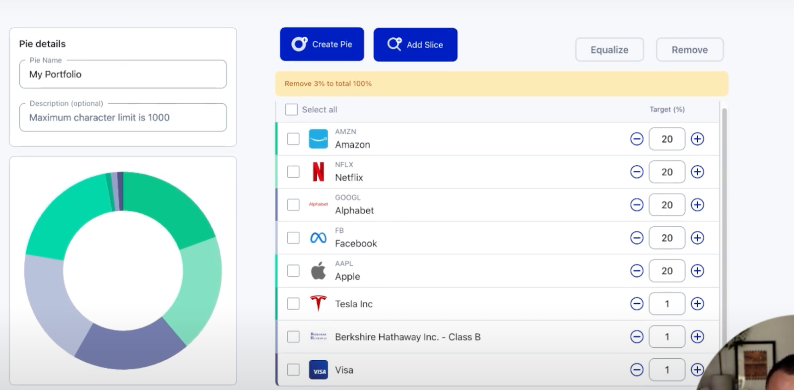Check the Visa row checkbox
This screenshot has width=794, height=390.
pos(293,370)
